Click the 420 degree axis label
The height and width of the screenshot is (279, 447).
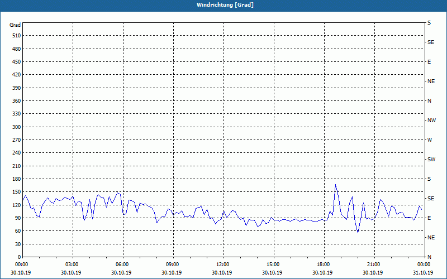(x=16, y=75)
